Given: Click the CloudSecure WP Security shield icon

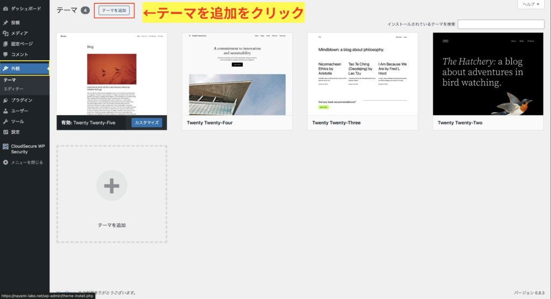Looking at the screenshot, I should 5,146.
